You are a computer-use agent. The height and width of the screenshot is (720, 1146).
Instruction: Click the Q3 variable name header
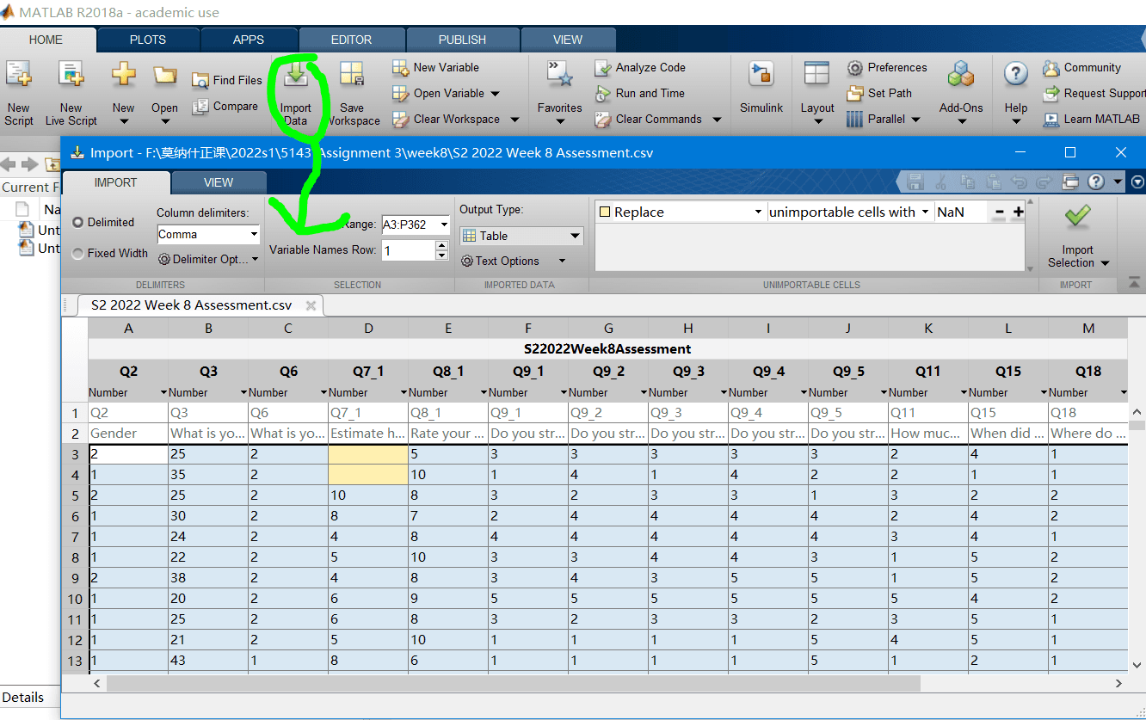click(208, 371)
